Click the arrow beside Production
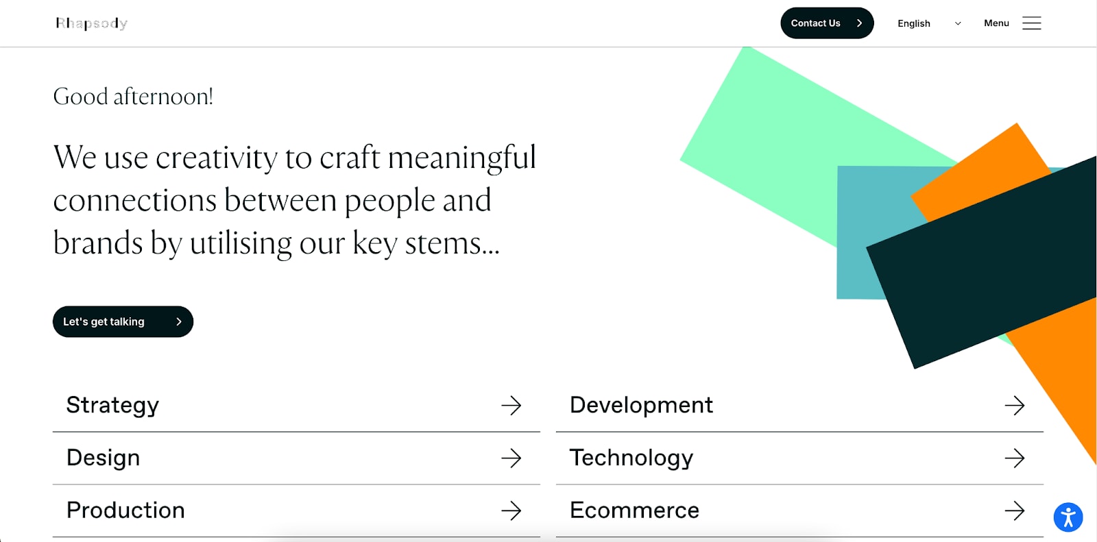The width and height of the screenshot is (1097, 542). pyautogui.click(x=511, y=510)
